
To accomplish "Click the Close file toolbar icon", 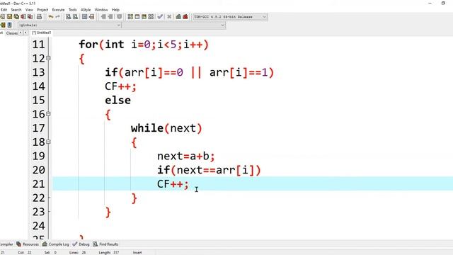I will [x=23, y=17].
